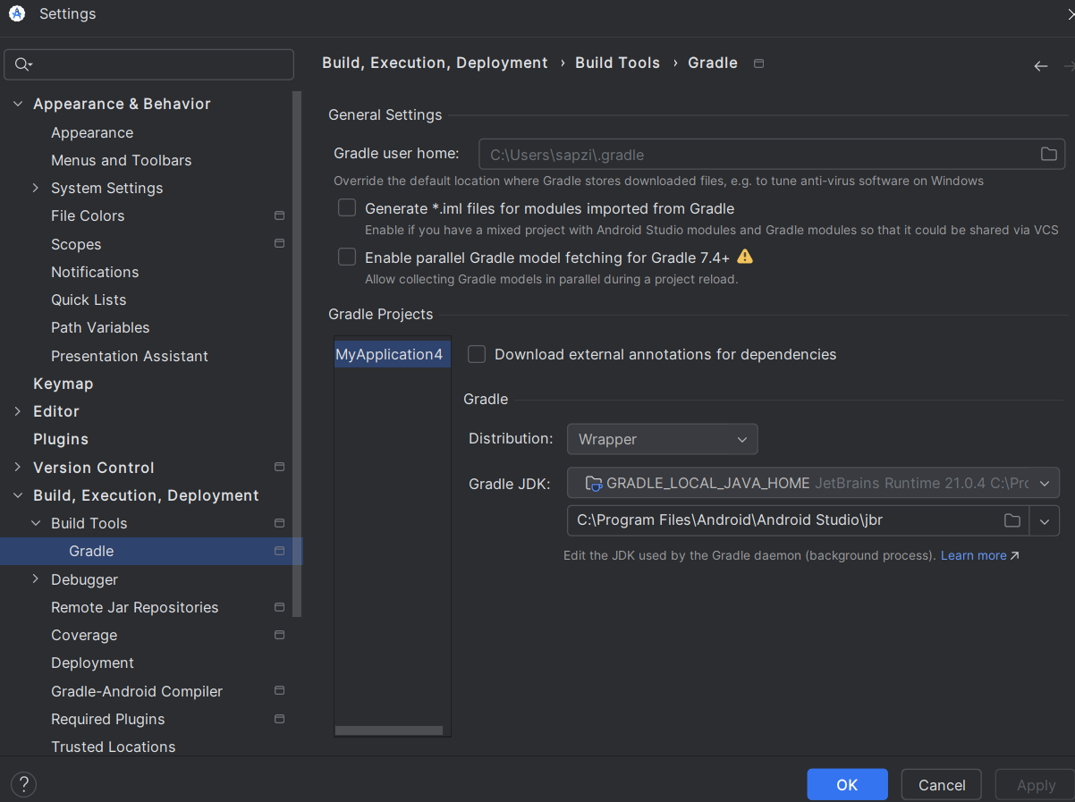Click project icon beside Coverage
Image resolution: width=1075 pixels, height=802 pixels.
click(x=279, y=635)
